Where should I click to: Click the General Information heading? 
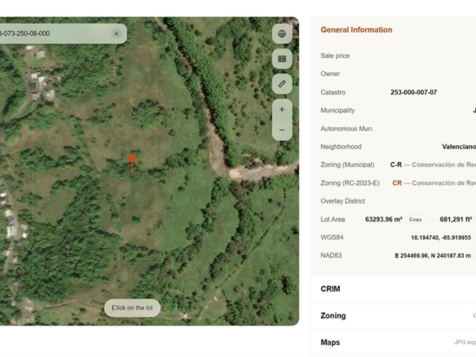[x=356, y=29]
